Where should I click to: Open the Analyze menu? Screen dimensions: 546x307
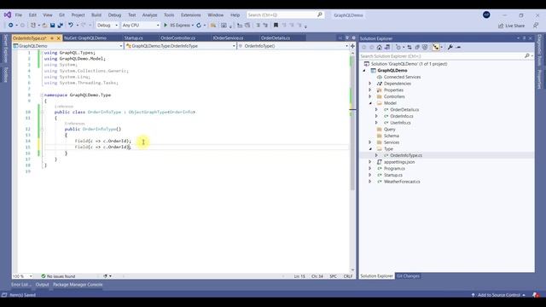coord(150,15)
